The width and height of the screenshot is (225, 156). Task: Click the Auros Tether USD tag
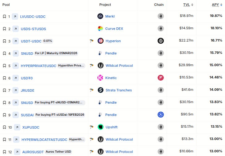[58, 152]
